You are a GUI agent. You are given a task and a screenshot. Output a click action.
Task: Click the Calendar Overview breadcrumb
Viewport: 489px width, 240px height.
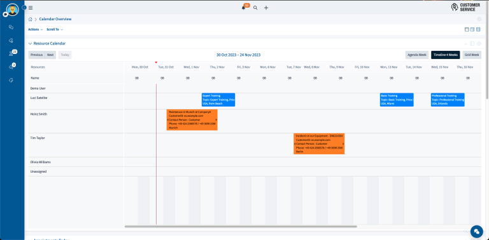click(55, 19)
